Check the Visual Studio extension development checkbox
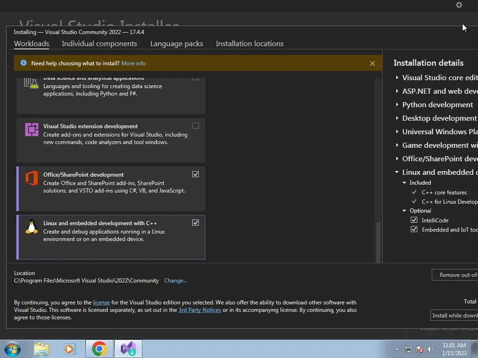 tap(196, 126)
